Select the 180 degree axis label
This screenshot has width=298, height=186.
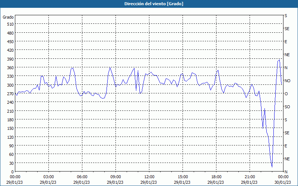tap(10, 120)
